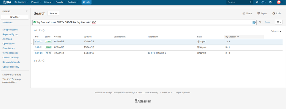Image resolution: width=286 pixels, height=109 pixels.
Task: Open issue SSP-22
Action: coord(39,47)
